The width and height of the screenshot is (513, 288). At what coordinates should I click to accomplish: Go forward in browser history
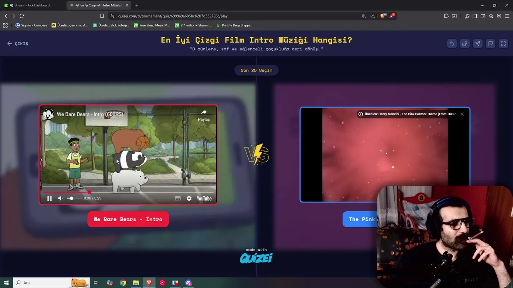(x=14, y=16)
